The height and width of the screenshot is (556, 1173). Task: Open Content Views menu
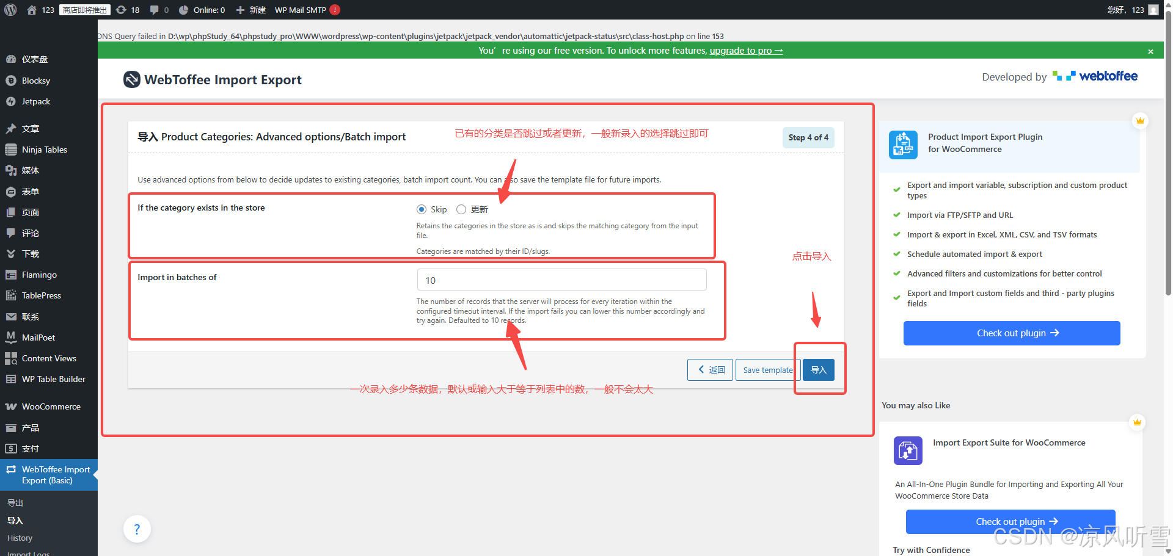point(49,358)
